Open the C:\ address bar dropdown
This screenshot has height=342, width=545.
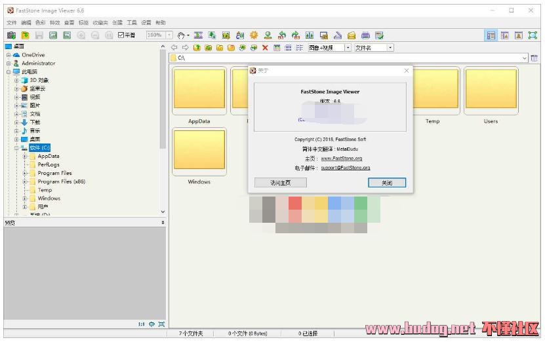[x=525, y=58]
